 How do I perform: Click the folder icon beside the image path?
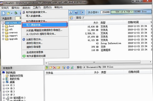click(x=71, y=18)
